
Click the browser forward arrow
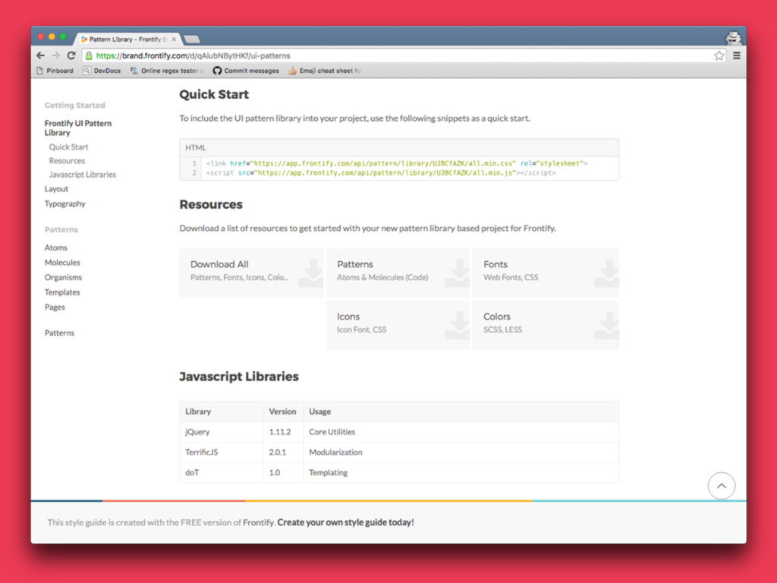[55, 55]
